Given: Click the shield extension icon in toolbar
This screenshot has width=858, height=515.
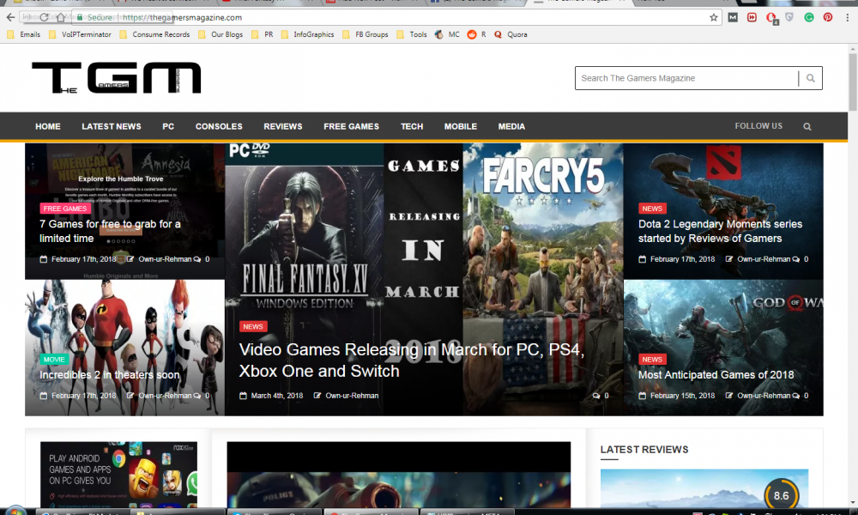Looking at the screenshot, I should (x=789, y=17).
